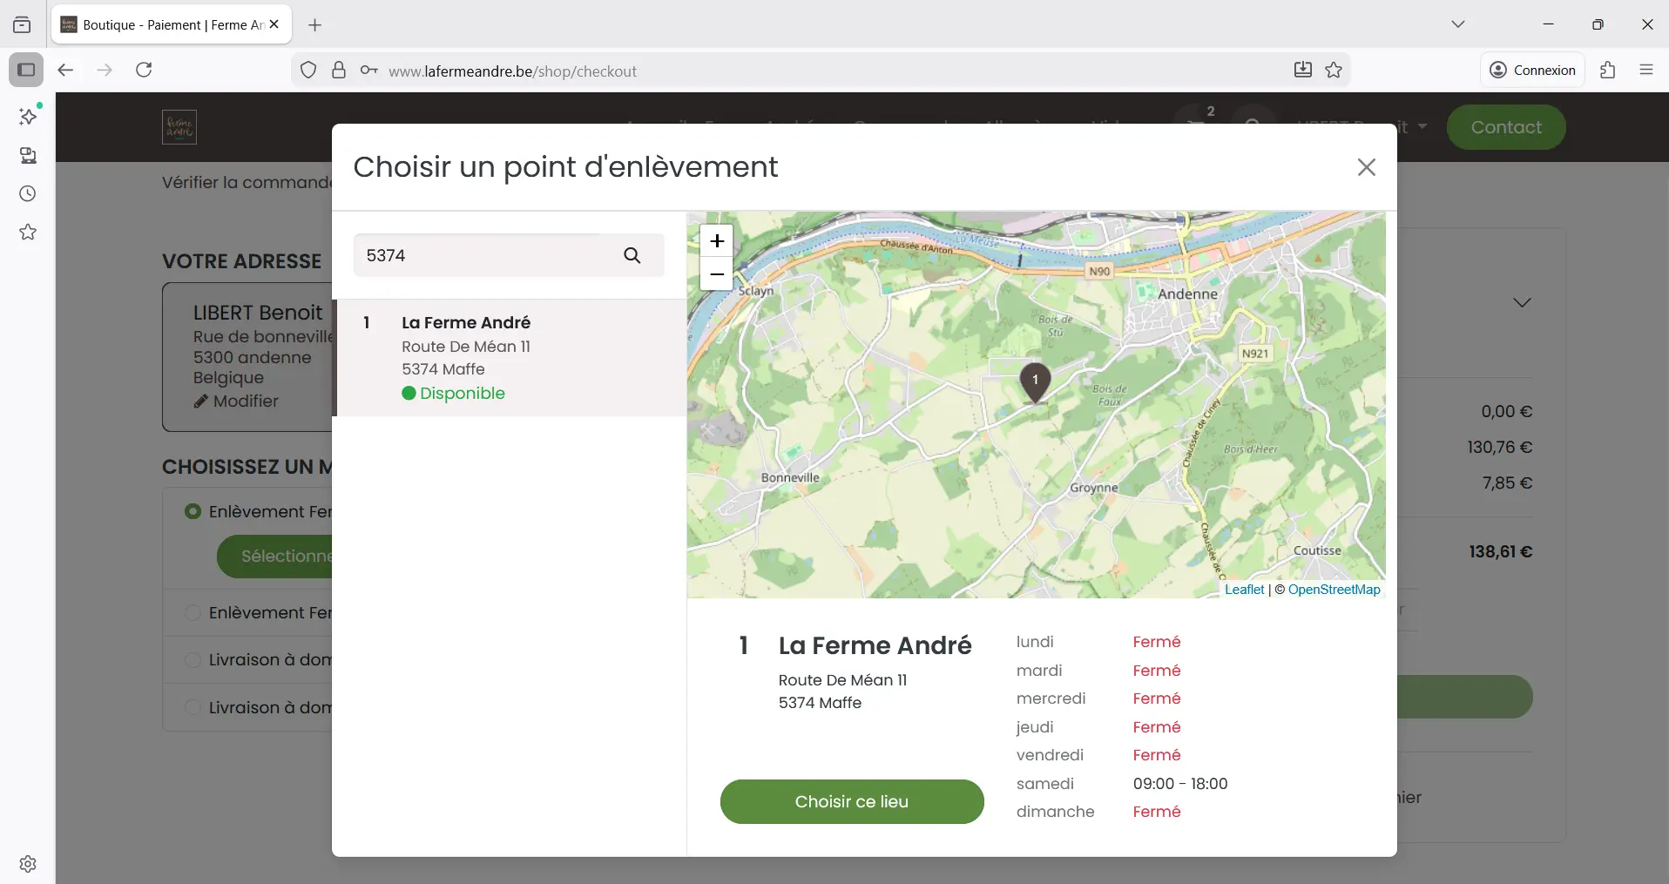
Task: Open the browser hamburger menu
Action: [x=1645, y=71]
